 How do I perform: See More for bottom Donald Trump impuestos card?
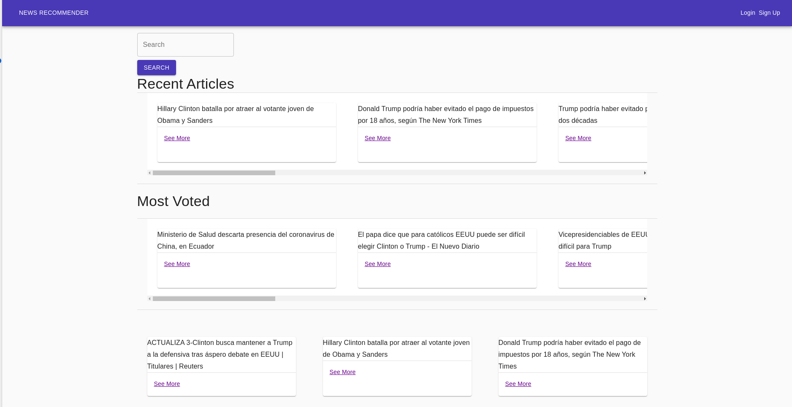coord(518,384)
